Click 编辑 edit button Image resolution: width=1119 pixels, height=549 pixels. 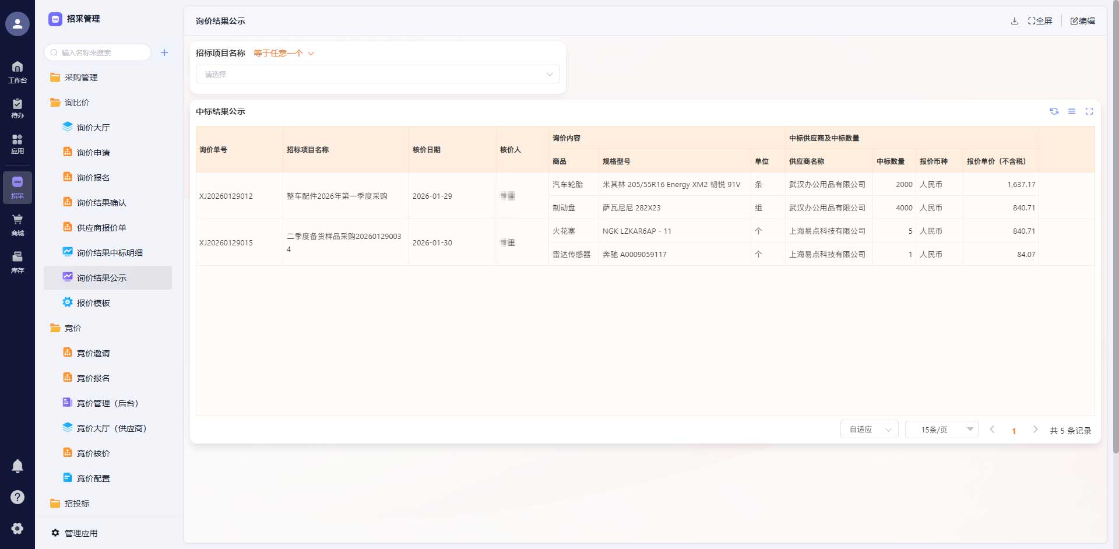[1083, 21]
